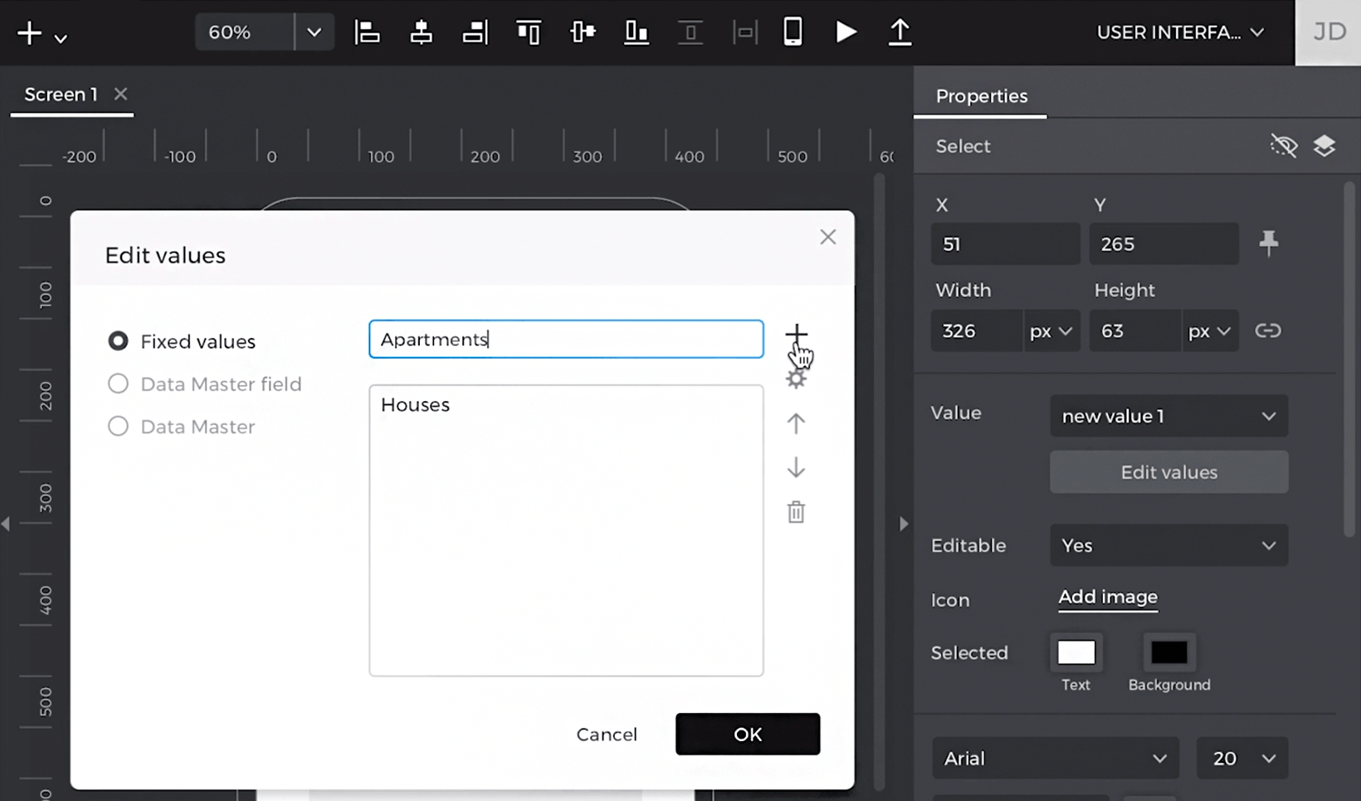Click the Properties panel vertical scrollbar
1361x801 pixels.
click(x=1349, y=361)
